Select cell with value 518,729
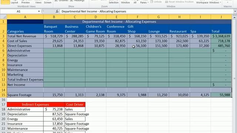This screenshot has width=237, height=133. coord(54,36)
